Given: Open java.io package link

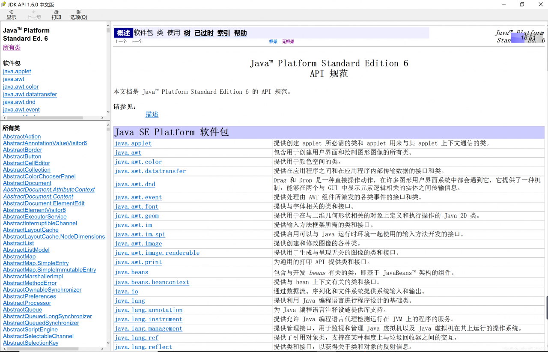Looking at the screenshot, I should 126,292.
